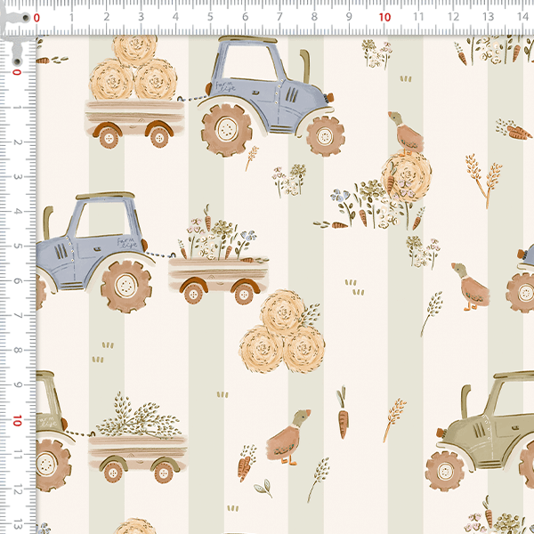The height and width of the screenshot is (534, 534).
Task: Click the orange wheat stalks below the carrots
Action: 483,176
